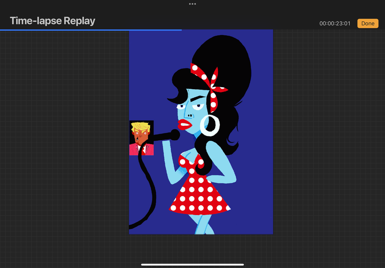Open the three-dot multitasking menu at top

click(x=192, y=4)
